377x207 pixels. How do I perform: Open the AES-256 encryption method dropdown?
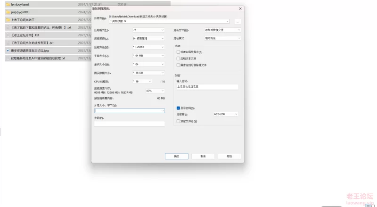tap(226, 114)
